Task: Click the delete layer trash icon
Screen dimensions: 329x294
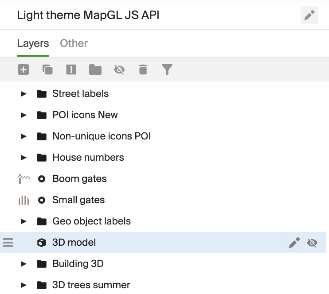Action: (x=143, y=70)
